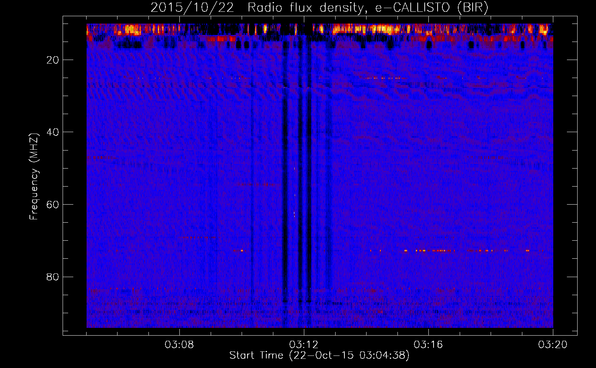The height and width of the screenshot is (368, 596).
Task: Click the "Start Time (22-Oct-15 03:04:38)" label
Action: pyautogui.click(x=319, y=355)
